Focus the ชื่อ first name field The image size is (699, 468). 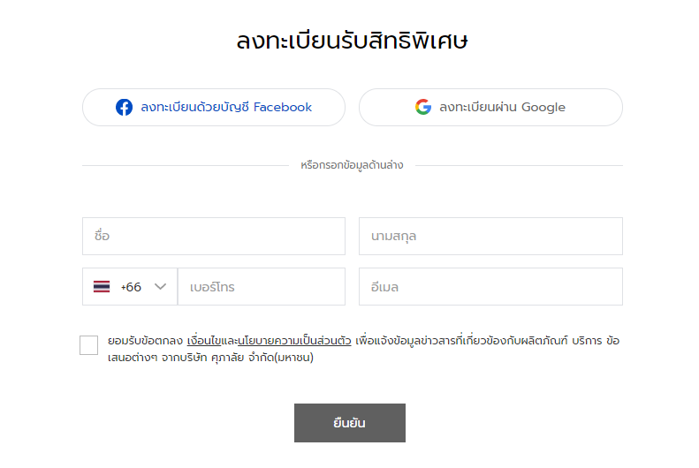214,236
